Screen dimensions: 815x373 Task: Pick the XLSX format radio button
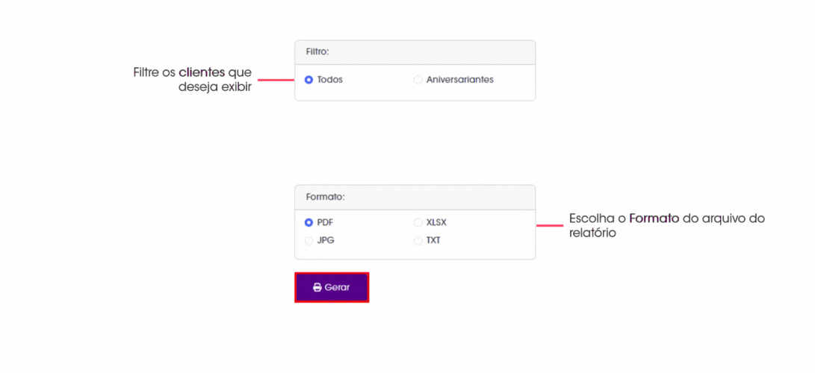[418, 222]
